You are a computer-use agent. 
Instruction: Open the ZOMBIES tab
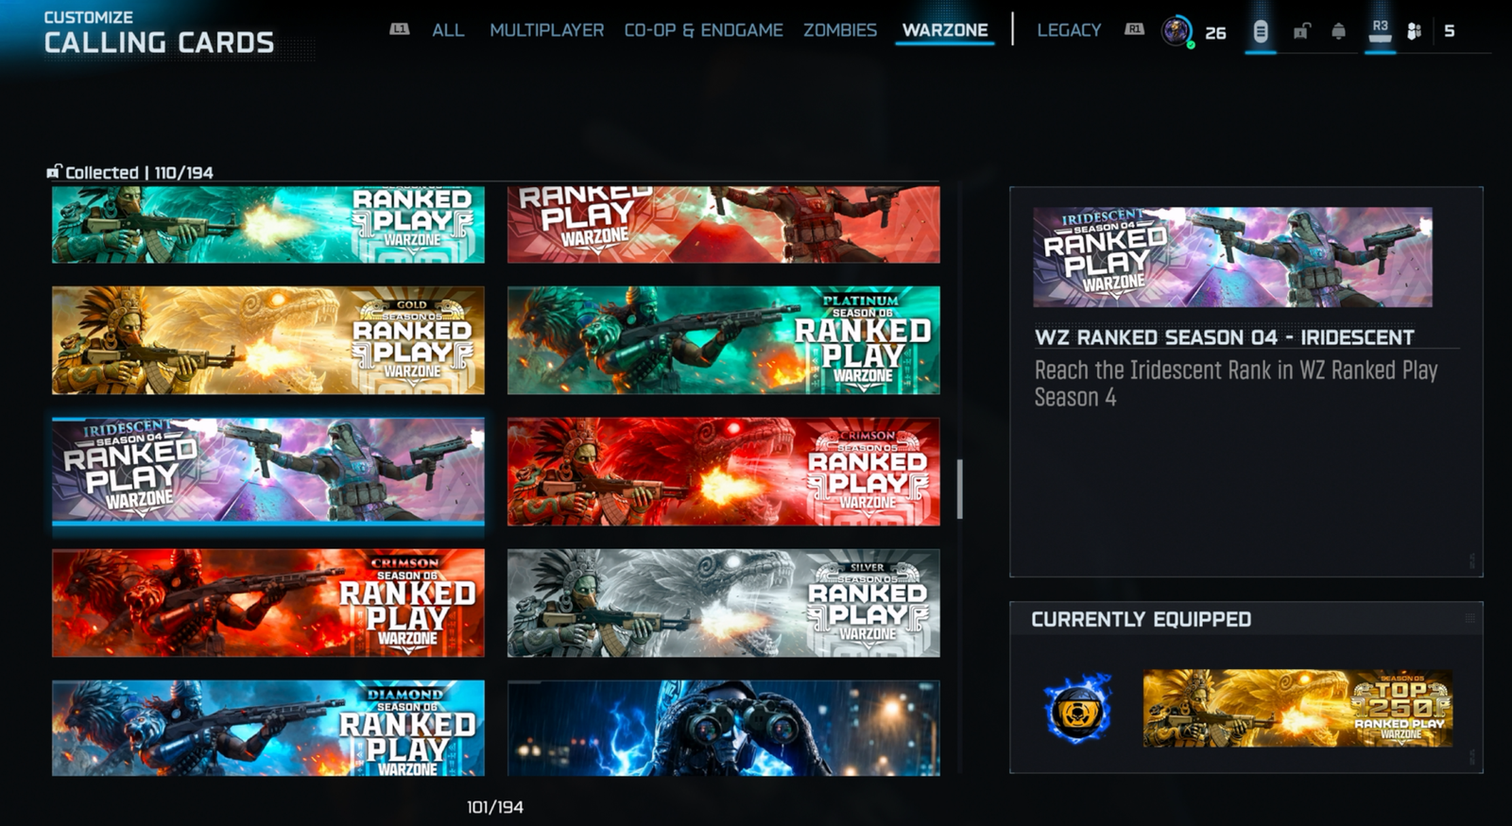pyautogui.click(x=840, y=30)
